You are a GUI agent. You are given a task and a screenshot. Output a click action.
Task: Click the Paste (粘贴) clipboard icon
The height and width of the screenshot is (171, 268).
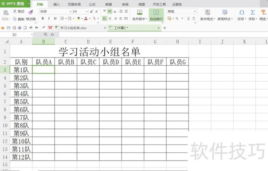6,12
